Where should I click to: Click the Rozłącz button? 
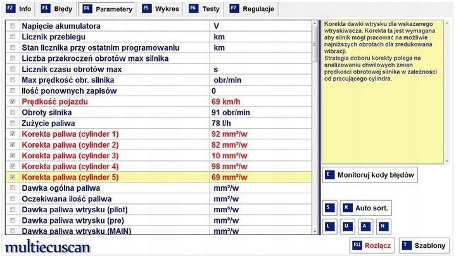click(372, 245)
